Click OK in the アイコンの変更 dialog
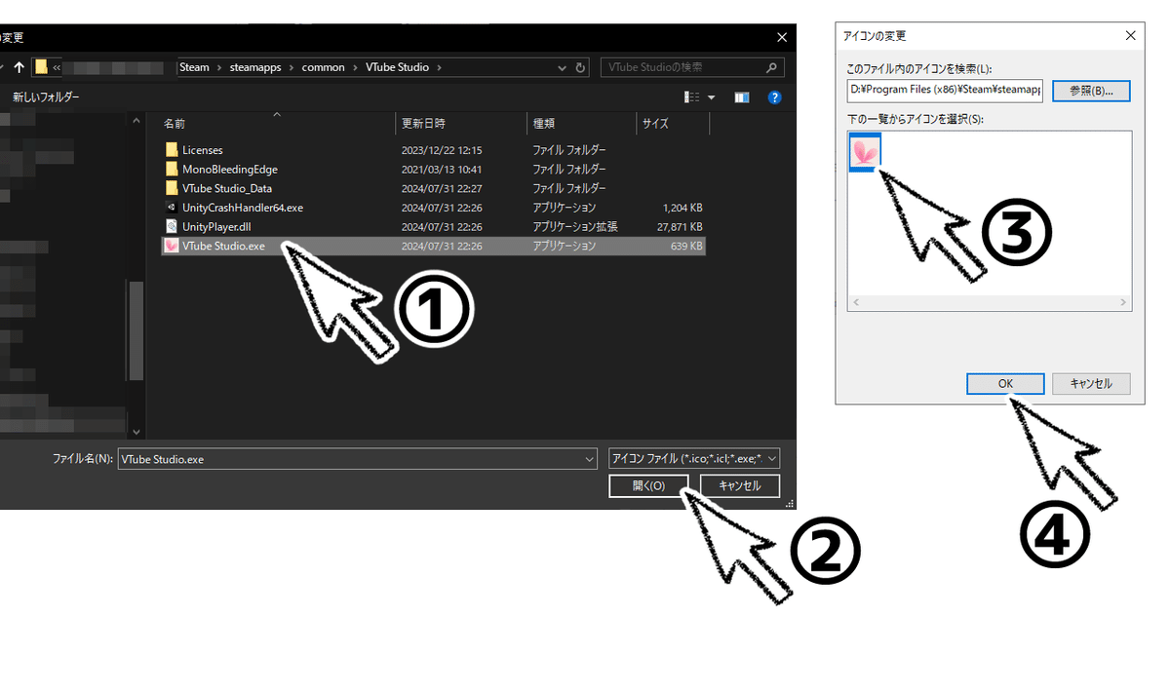 [x=1005, y=384]
